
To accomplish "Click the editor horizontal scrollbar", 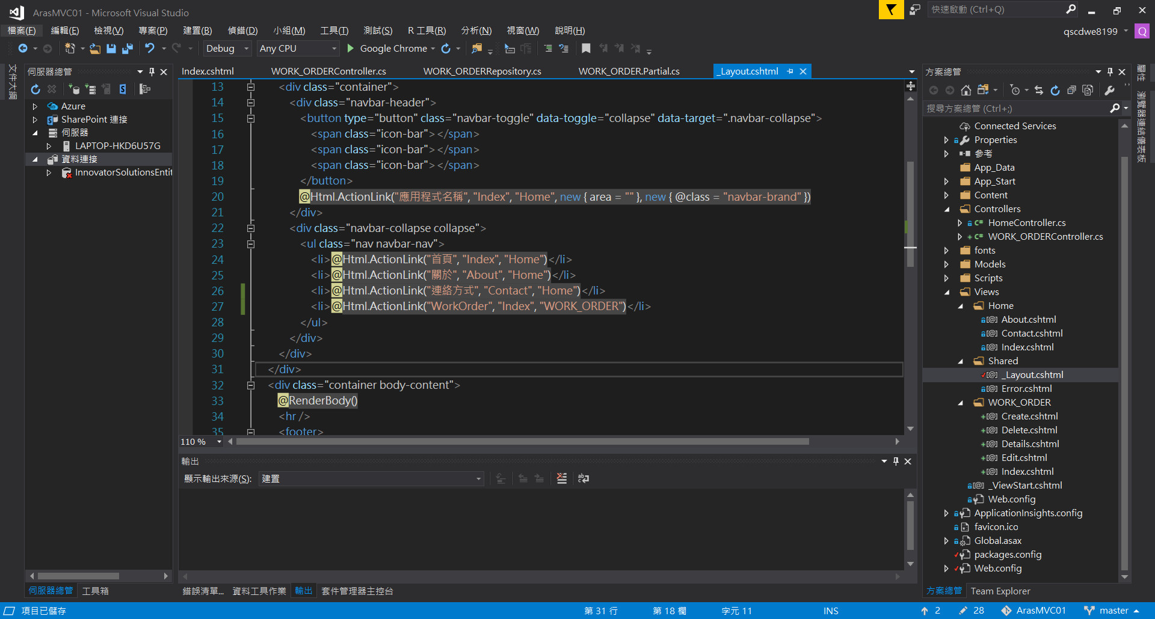I will point(522,442).
